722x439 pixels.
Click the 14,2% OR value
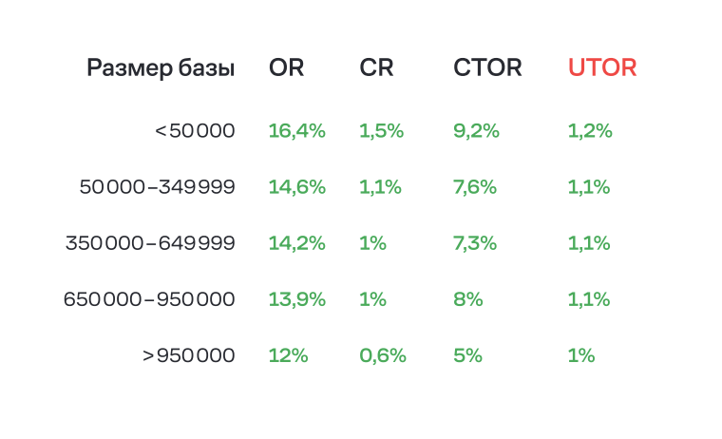pyautogui.click(x=296, y=243)
